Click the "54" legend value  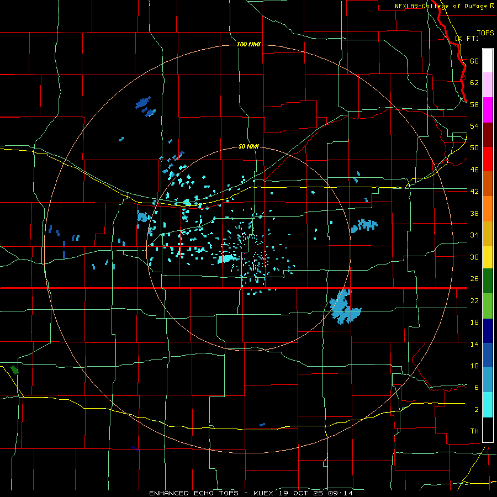click(x=474, y=126)
